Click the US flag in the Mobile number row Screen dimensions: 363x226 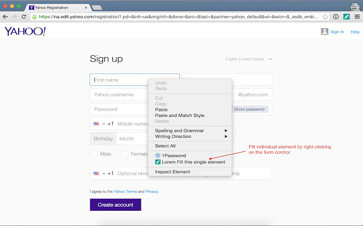tap(96, 124)
